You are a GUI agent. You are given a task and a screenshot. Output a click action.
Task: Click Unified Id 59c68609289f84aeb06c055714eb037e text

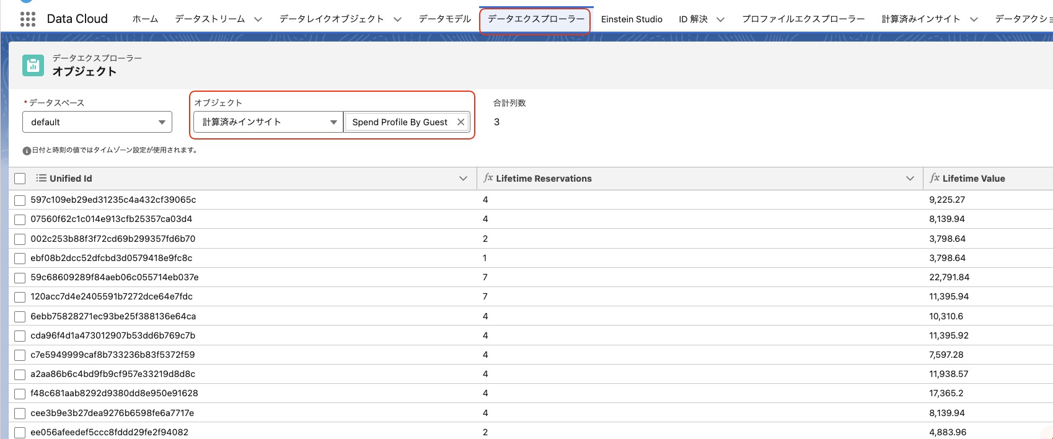[x=115, y=278]
